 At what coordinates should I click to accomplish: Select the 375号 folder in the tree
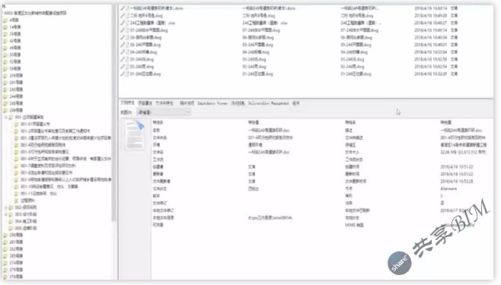[16, 270]
